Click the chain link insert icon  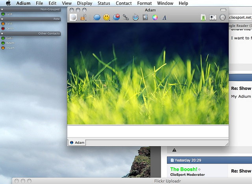coord(126,17)
